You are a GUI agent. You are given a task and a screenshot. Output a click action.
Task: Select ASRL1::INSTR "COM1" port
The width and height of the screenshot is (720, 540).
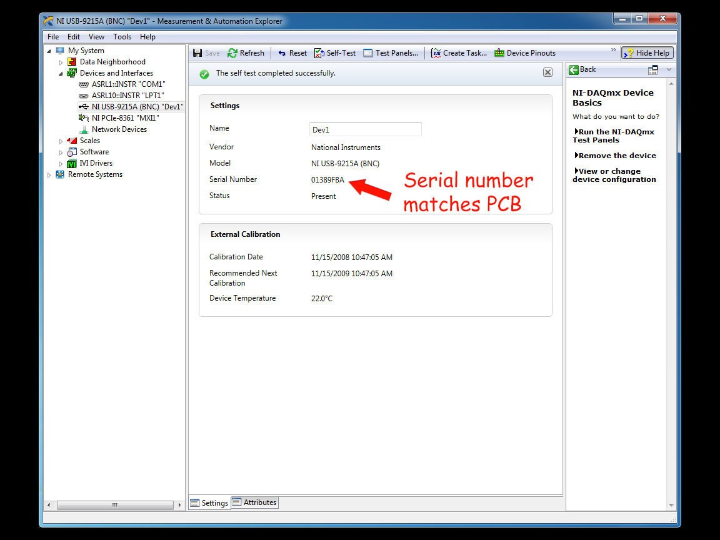122,84
